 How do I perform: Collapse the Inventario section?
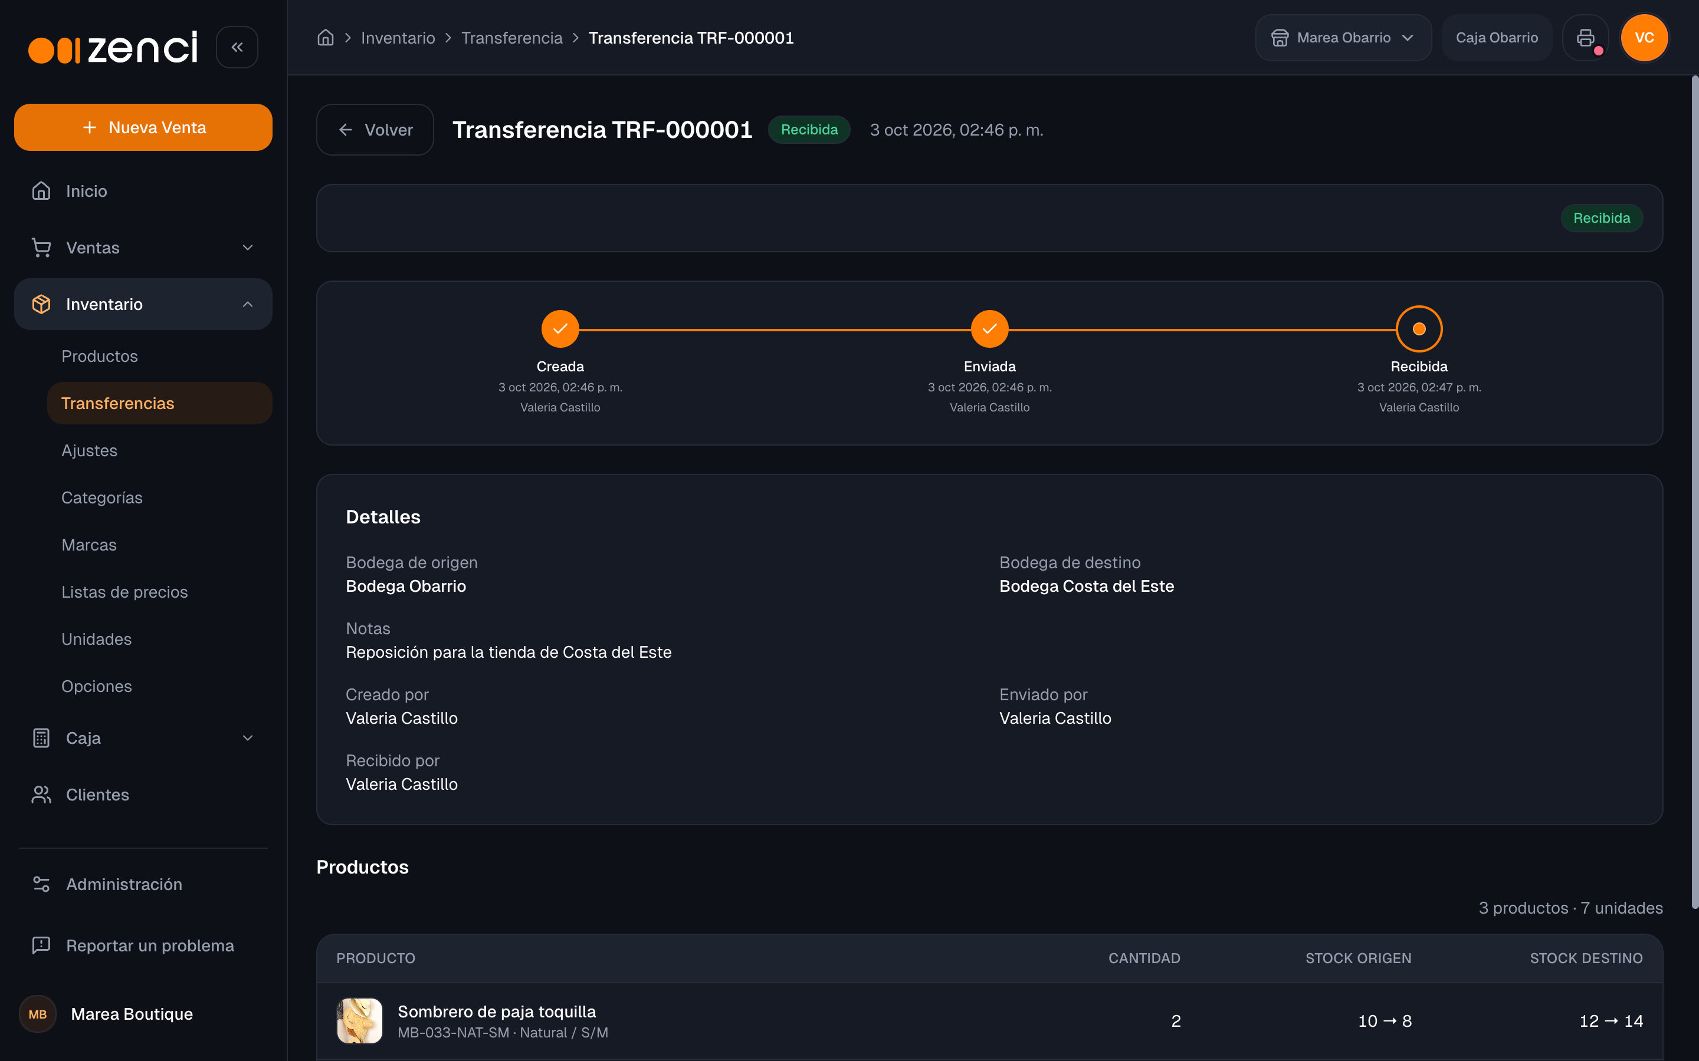(x=143, y=305)
